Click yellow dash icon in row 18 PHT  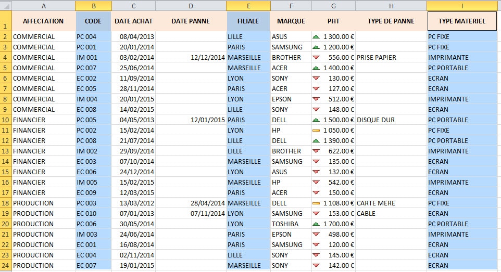(316, 203)
